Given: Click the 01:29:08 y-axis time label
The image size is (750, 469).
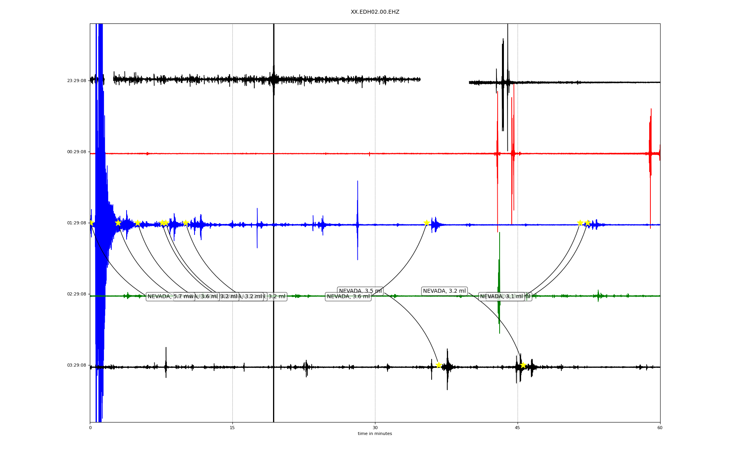Looking at the screenshot, I should 77,223.
